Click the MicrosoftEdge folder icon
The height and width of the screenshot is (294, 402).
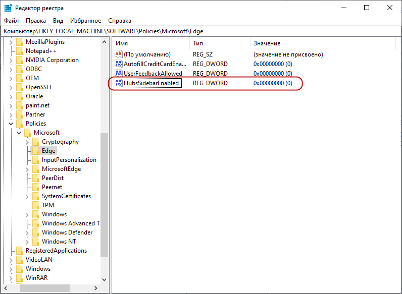coord(35,169)
